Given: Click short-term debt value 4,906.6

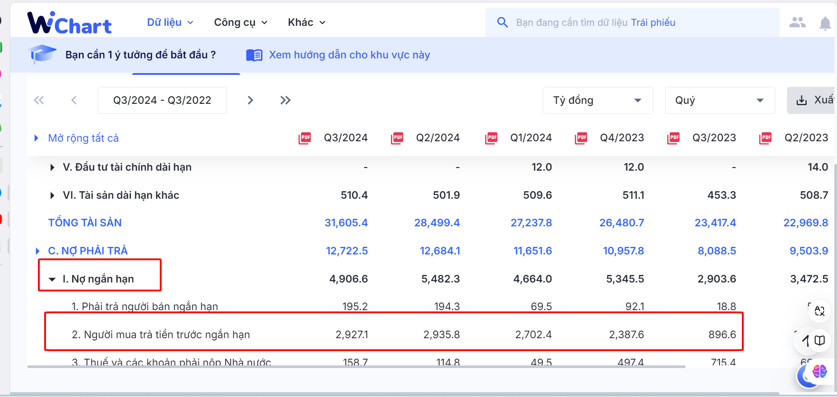Looking at the screenshot, I should point(349,279).
